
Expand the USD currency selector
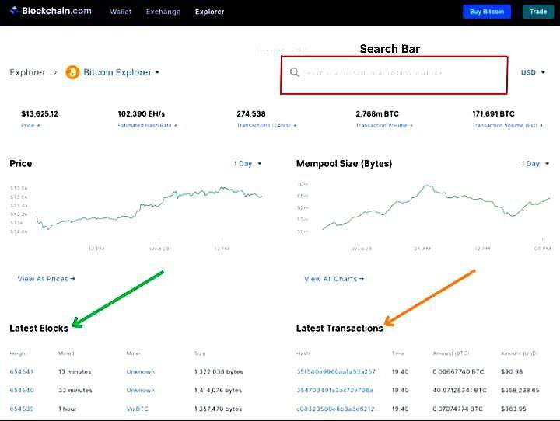(x=533, y=72)
